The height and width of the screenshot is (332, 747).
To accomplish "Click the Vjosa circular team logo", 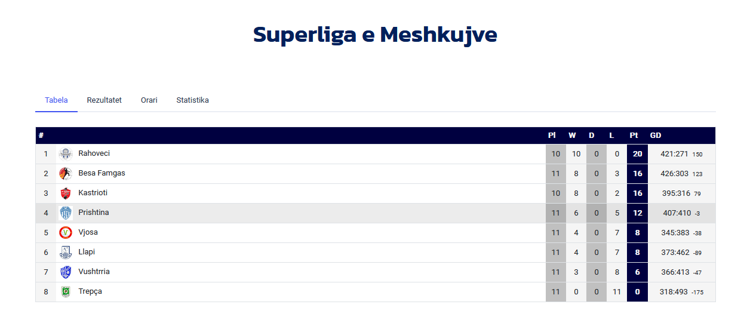I will tap(66, 233).
